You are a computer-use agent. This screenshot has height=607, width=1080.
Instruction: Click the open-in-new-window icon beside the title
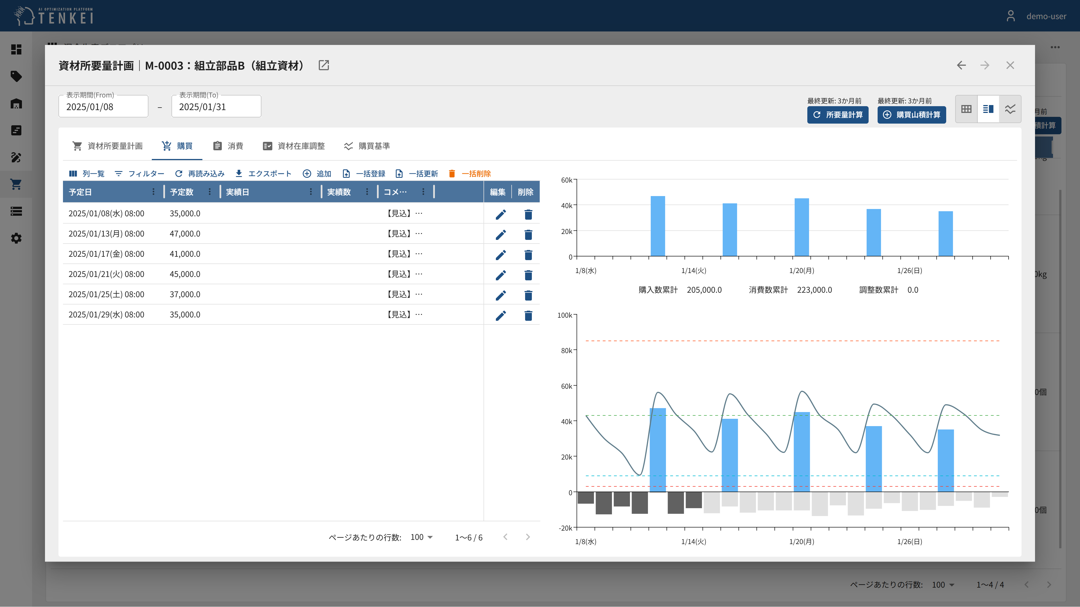tap(324, 65)
